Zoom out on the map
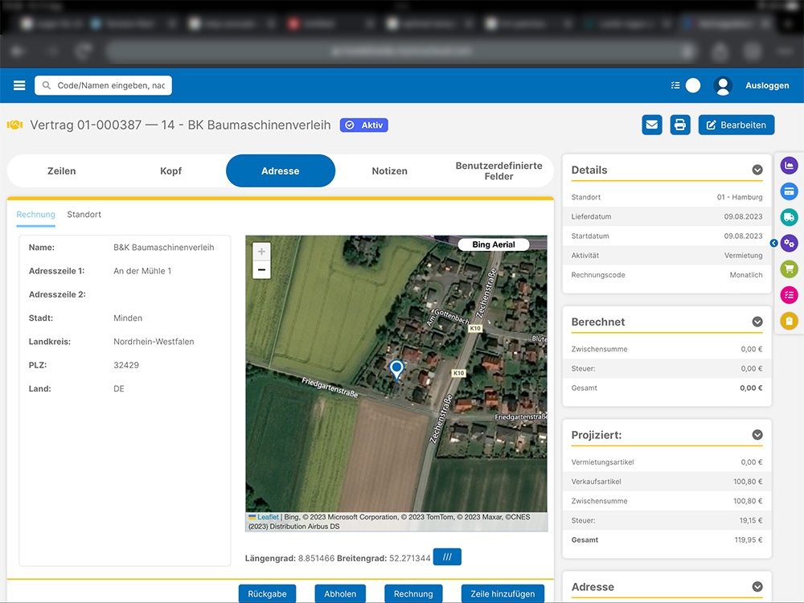804x603 pixels. click(x=261, y=269)
